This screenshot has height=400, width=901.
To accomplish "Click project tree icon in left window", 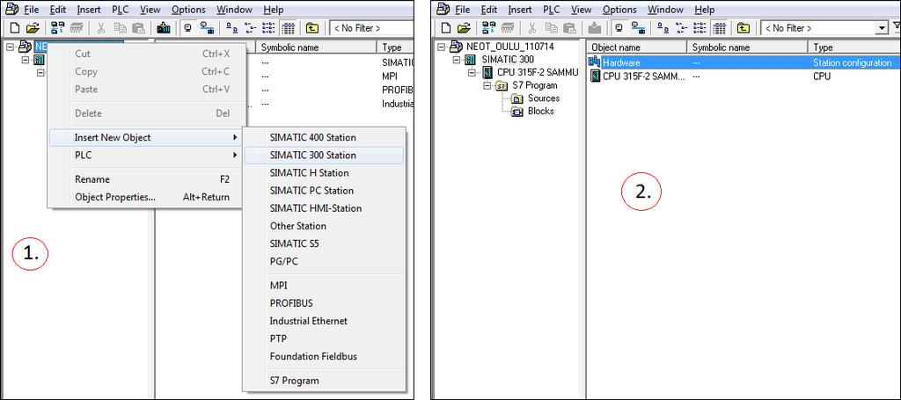I will 25,47.
